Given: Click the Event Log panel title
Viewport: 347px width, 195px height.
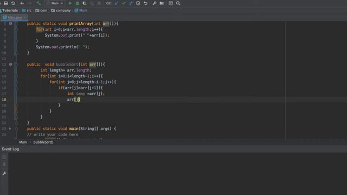Looking at the screenshot, I should [x=10, y=149].
